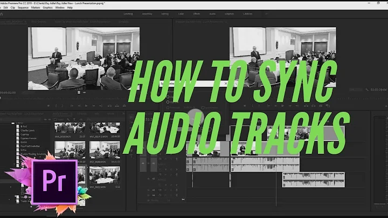This screenshot has width=388, height=218.
Task: Open the Edit menu
Action: pos(6,8)
